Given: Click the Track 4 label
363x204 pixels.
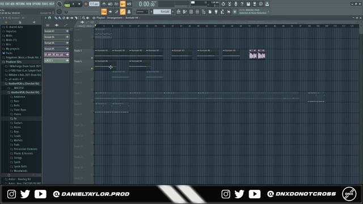Looking at the screenshot, I should pyautogui.click(x=78, y=61).
